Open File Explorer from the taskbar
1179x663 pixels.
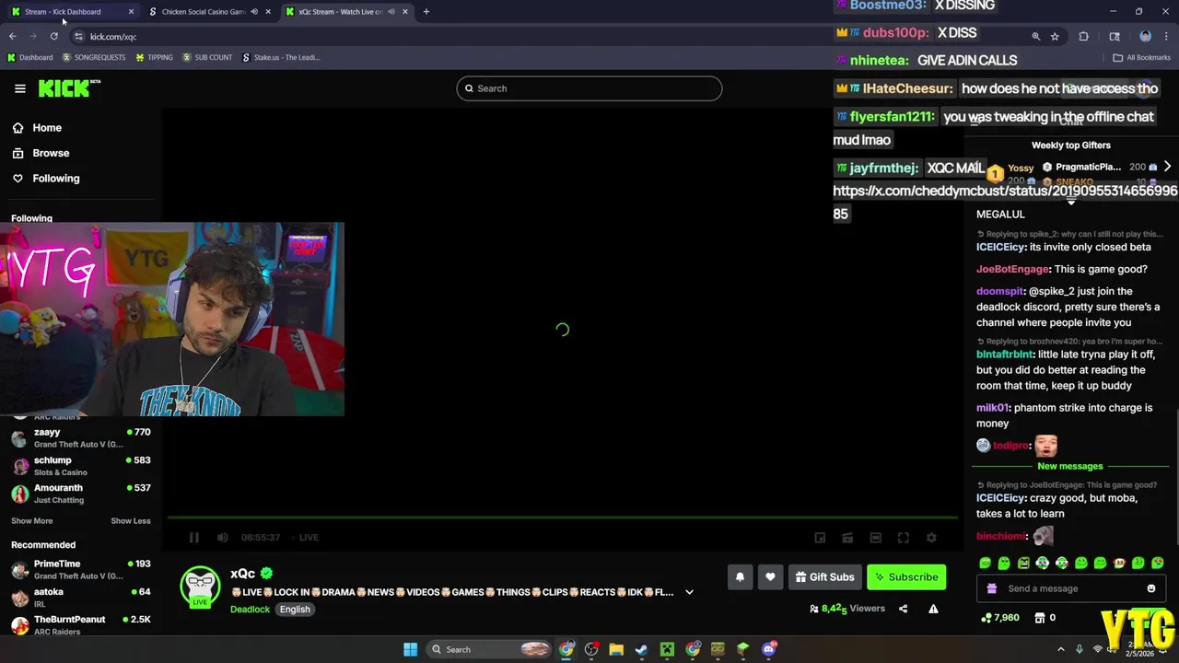coord(616,649)
